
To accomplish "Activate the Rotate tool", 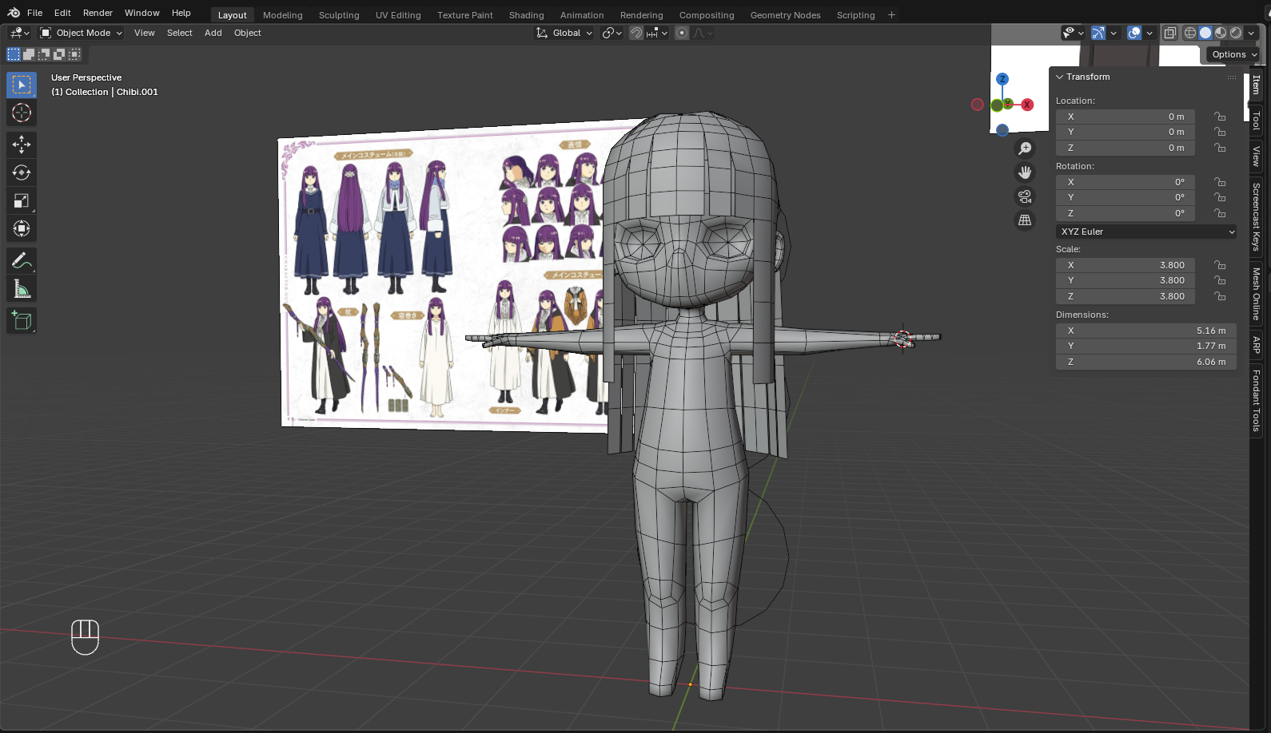I will [22, 172].
